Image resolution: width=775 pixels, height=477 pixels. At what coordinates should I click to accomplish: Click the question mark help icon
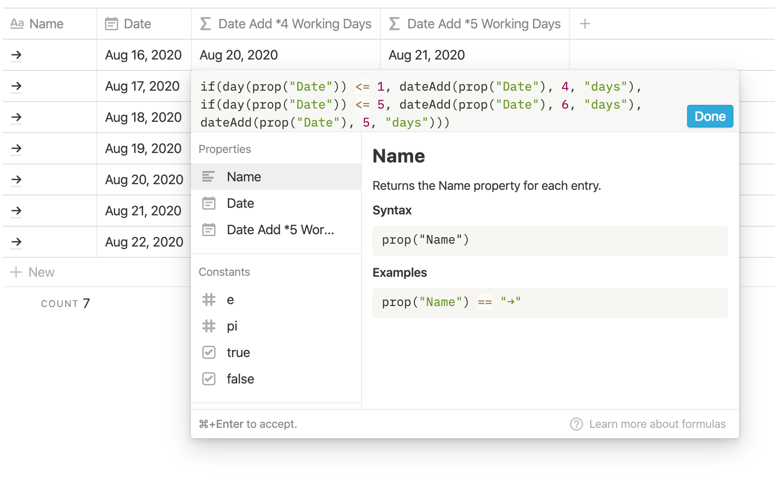pyautogui.click(x=577, y=424)
